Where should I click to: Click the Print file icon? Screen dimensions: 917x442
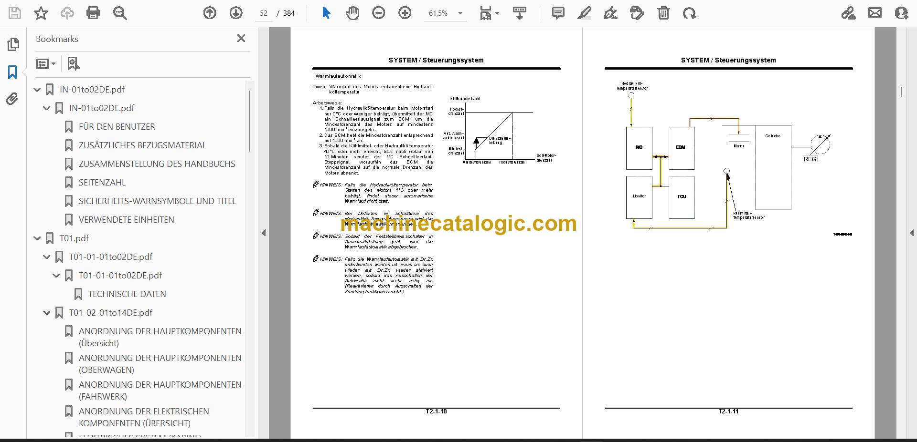pyautogui.click(x=93, y=13)
